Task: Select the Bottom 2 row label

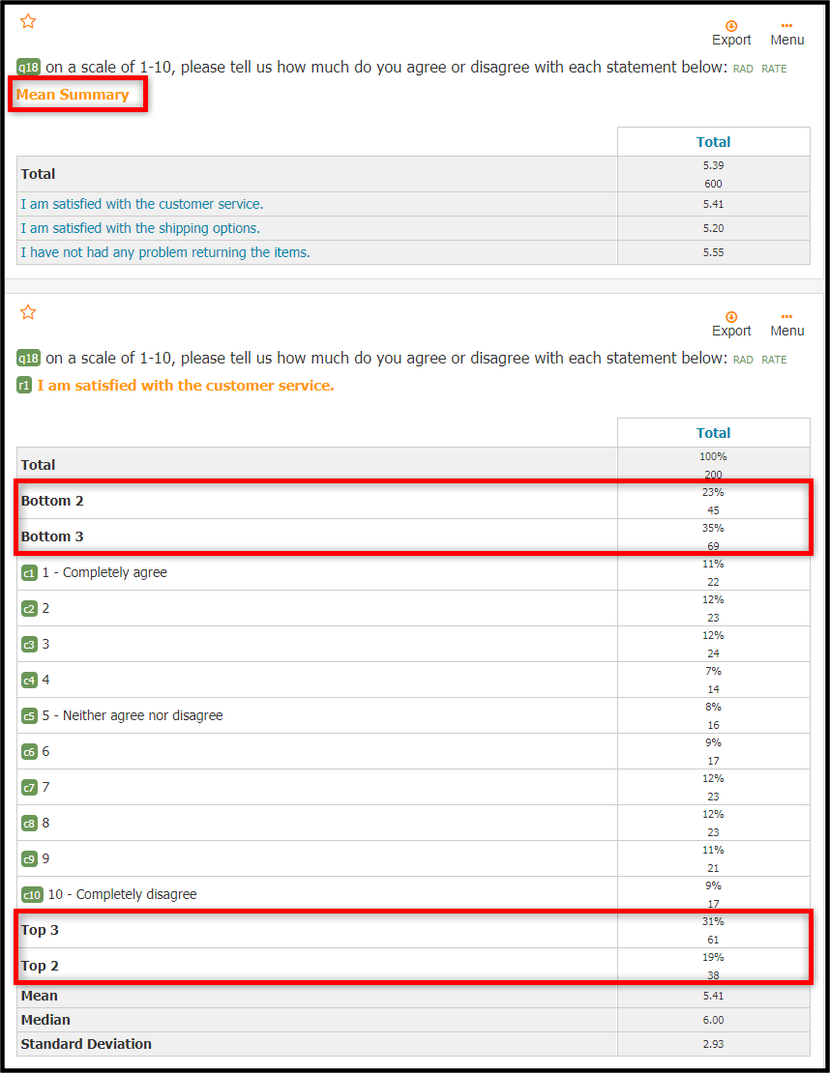Action: 52,500
